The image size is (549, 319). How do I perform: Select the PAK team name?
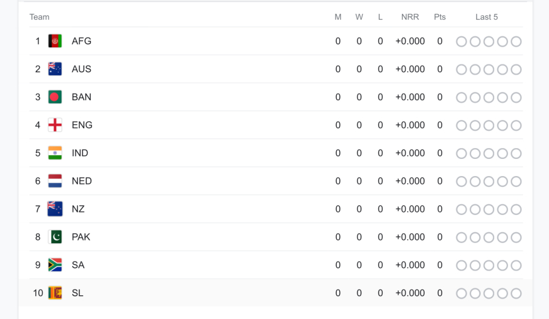click(81, 237)
